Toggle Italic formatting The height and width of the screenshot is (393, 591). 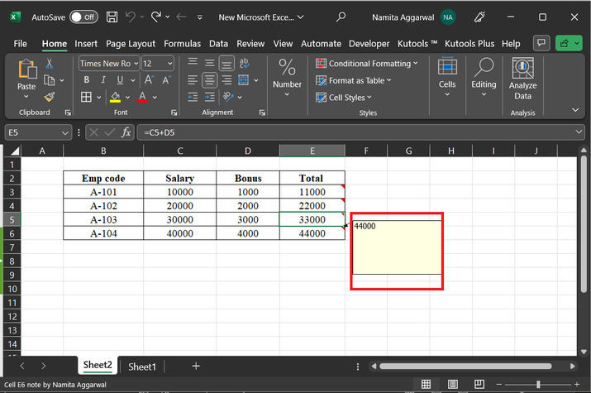tap(103, 80)
